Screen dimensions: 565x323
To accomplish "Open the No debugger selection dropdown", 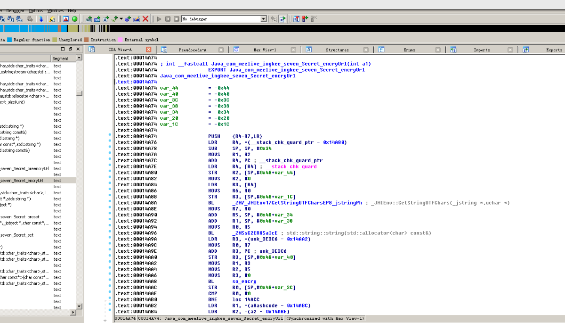I will 264,19.
